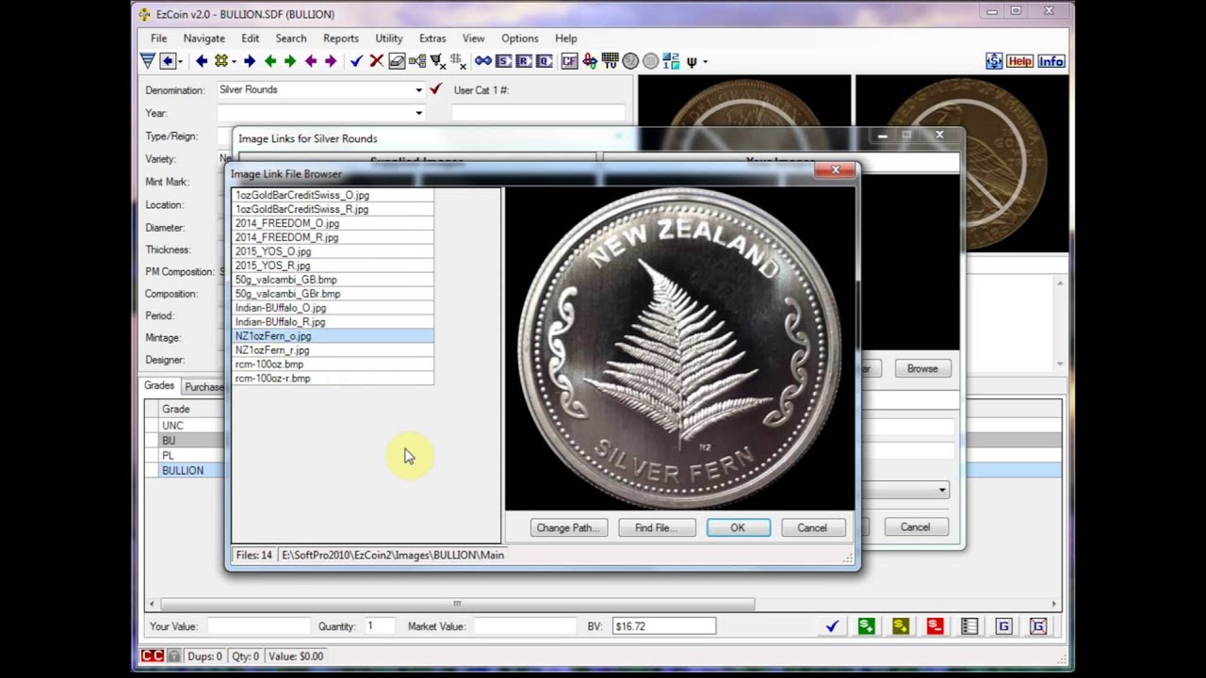Screen dimensions: 1206x678
Task: Click the Change Path button
Action: 568,528
